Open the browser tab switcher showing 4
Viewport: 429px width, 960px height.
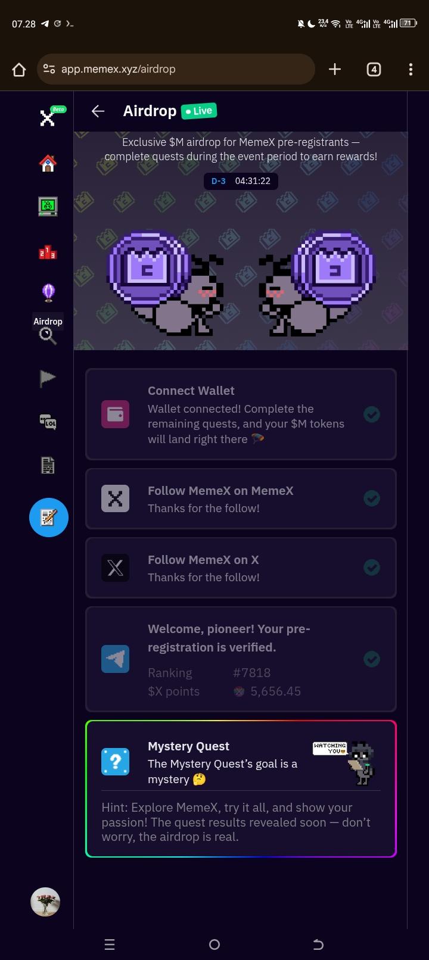point(374,70)
